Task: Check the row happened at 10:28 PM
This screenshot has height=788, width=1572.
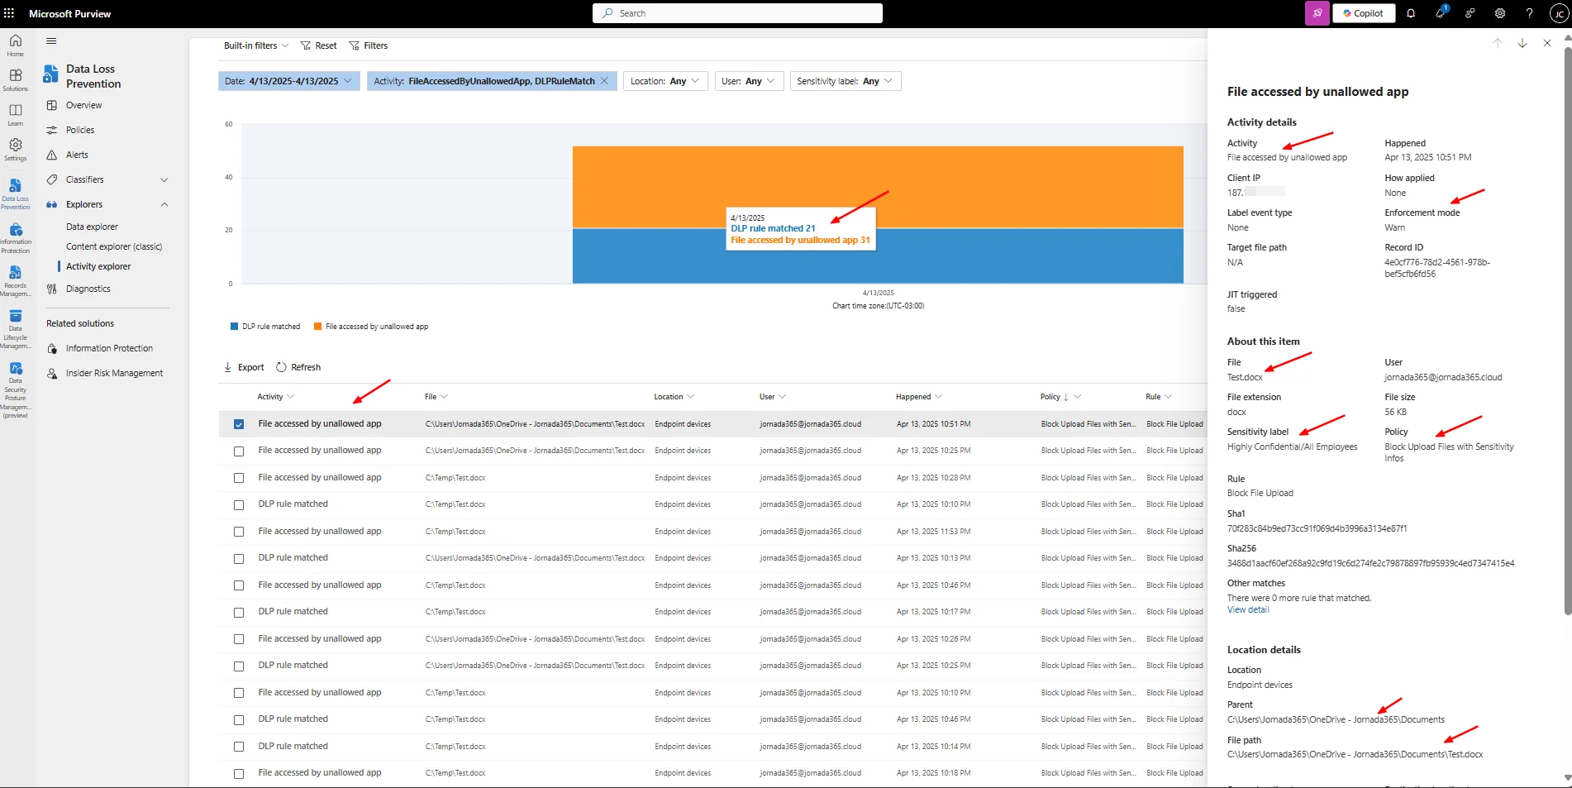Action: pyautogui.click(x=239, y=478)
